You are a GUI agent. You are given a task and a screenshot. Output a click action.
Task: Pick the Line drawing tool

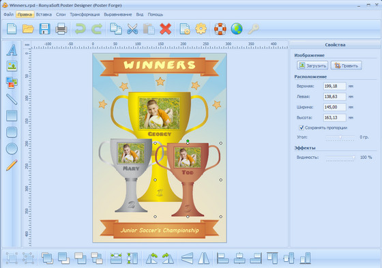(12, 99)
